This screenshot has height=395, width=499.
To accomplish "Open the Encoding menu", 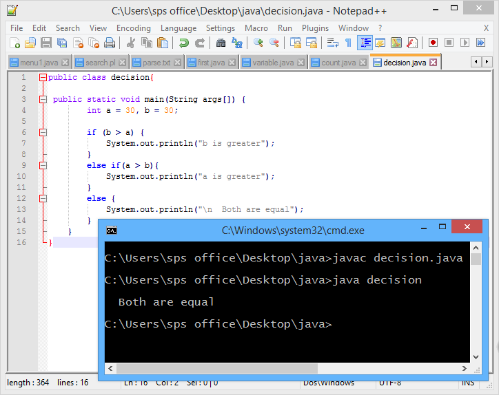I will (x=133, y=28).
